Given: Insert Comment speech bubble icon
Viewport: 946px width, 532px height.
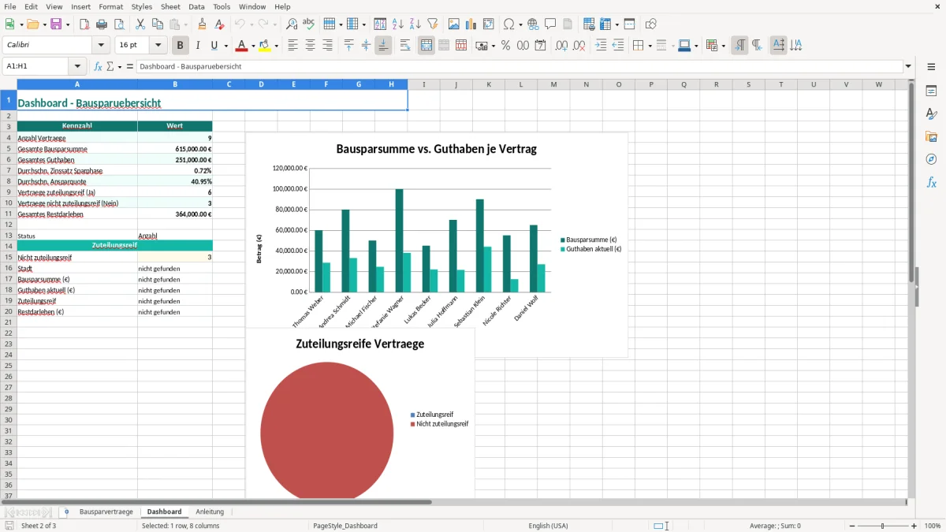Looking at the screenshot, I should [x=550, y=24].
